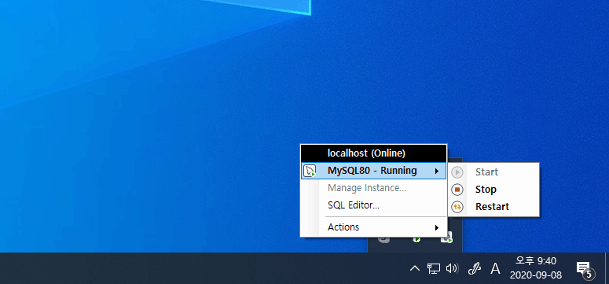The height and width of the screenshot is (284, 609).
Task: Open the volume speaker tray icon
Action: pyautogui.click(x=452, y=268)
